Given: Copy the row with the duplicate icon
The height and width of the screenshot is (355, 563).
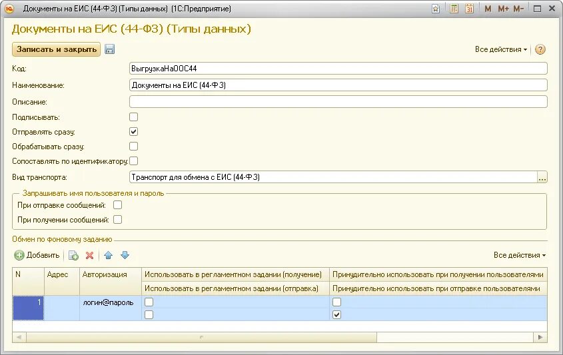Looking at the screenshot, I should click(73, 255).
